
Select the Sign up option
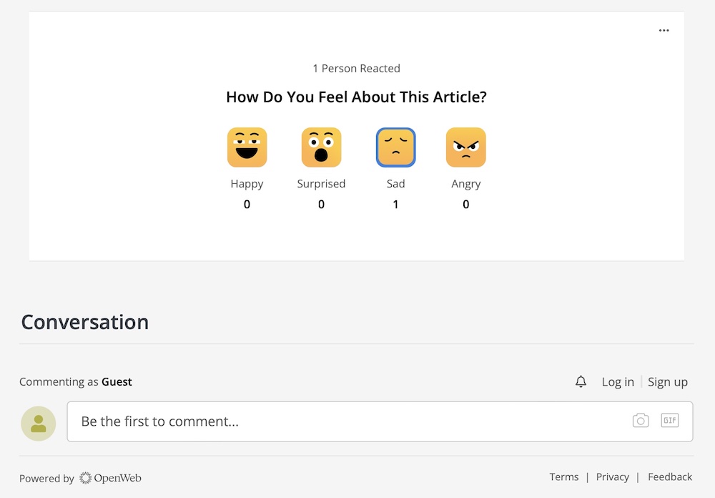coord(667,381)
